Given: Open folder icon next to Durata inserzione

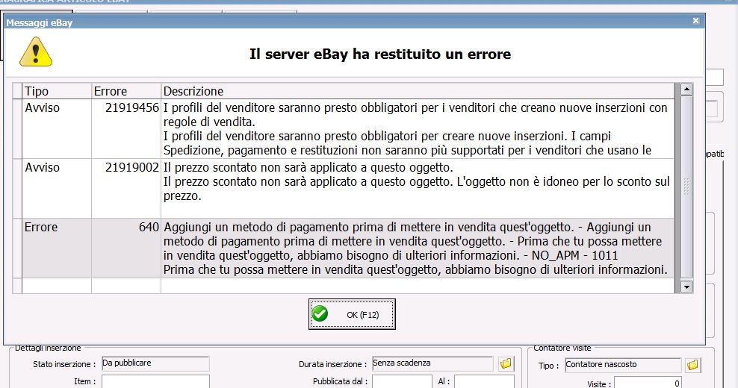Looking at the screenshot, I should click(x=506, y=363).
